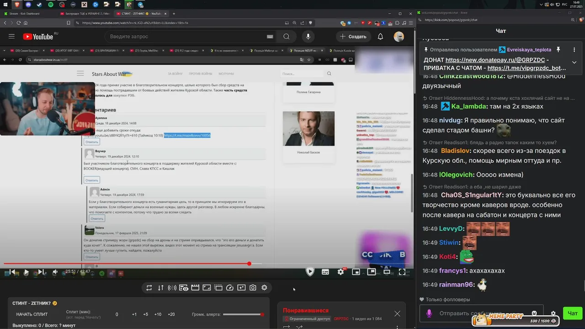The width and height of the screenshot is (585, 329).
Task: Add +20 minutes to split
Action: pos(171,314)
